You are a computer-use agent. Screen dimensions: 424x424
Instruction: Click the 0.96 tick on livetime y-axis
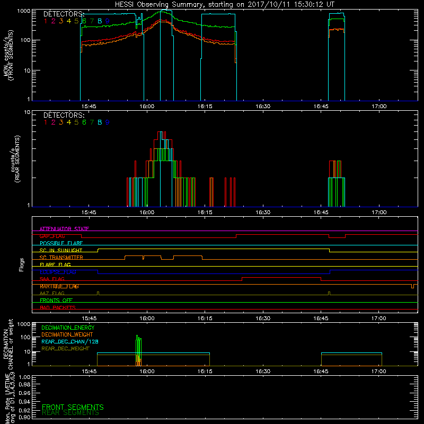24,393
